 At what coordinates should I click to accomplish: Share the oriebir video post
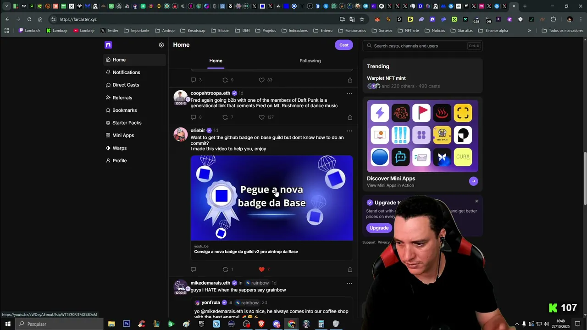(x=350, y=269)
